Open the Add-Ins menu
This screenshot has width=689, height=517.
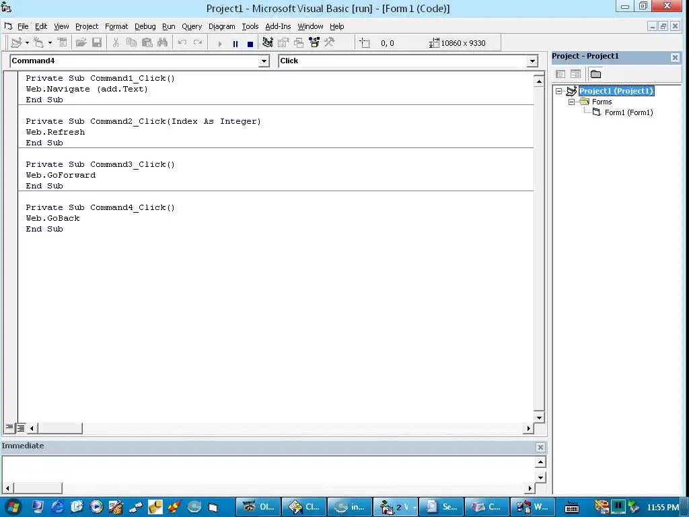coord(278,26)
